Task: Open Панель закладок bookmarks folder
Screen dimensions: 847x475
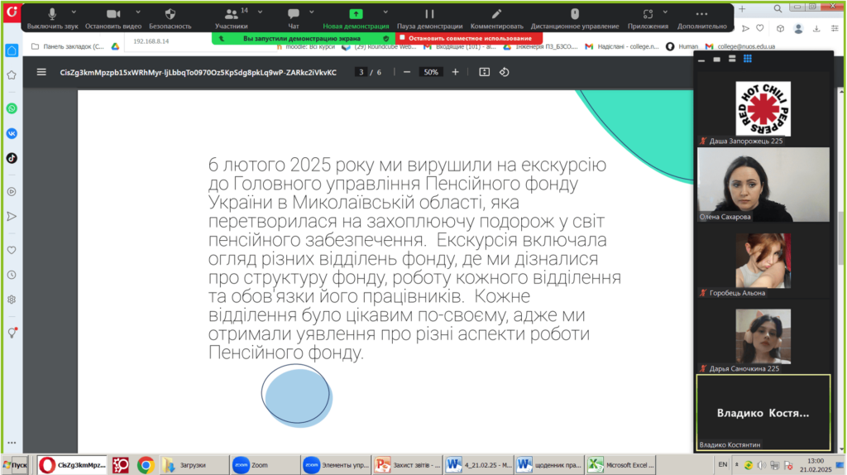Action: [x=68, y=46]
